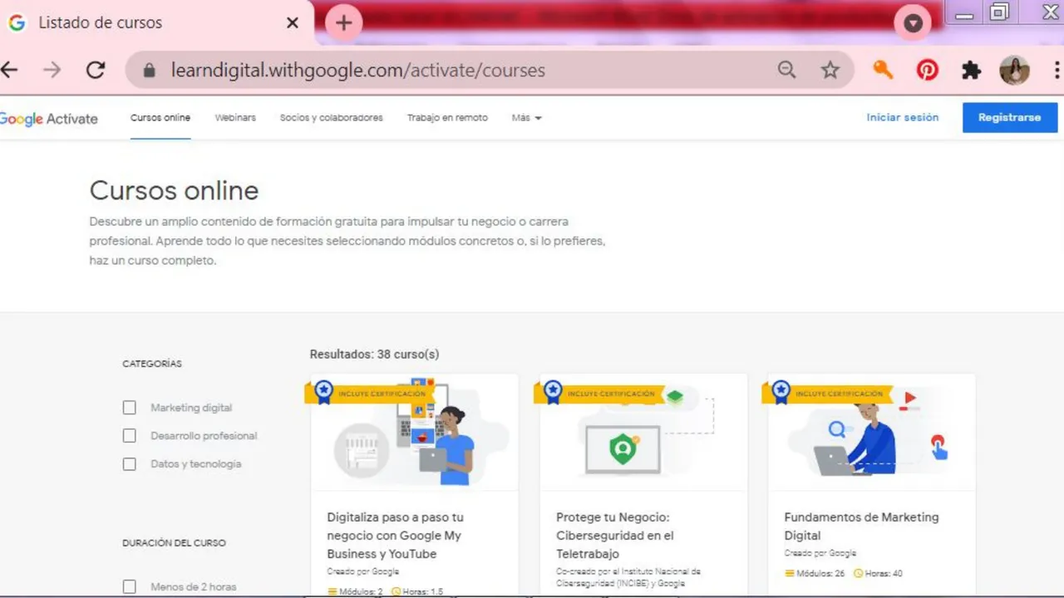Restore down the Chrome window

[x=1000, y=12]
